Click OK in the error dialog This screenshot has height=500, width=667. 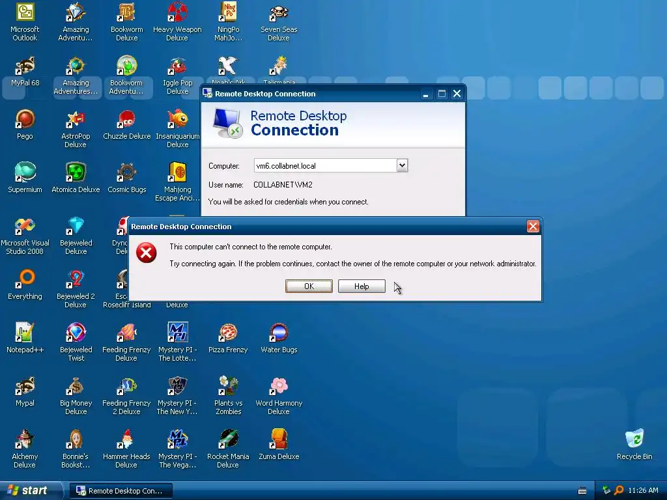(x=309, y=286)
